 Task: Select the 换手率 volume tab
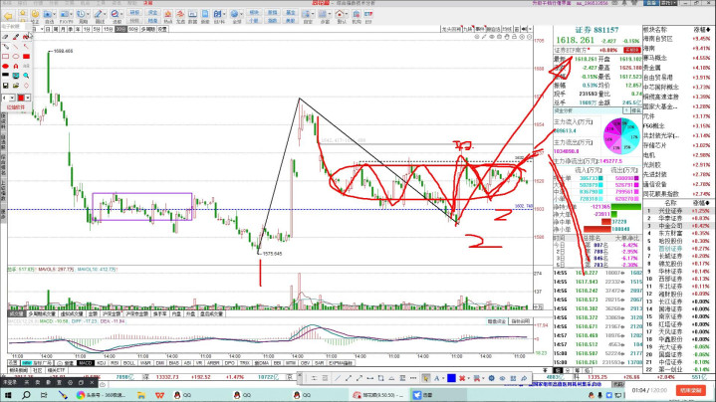pyautogui.click(x=159, y=313)
